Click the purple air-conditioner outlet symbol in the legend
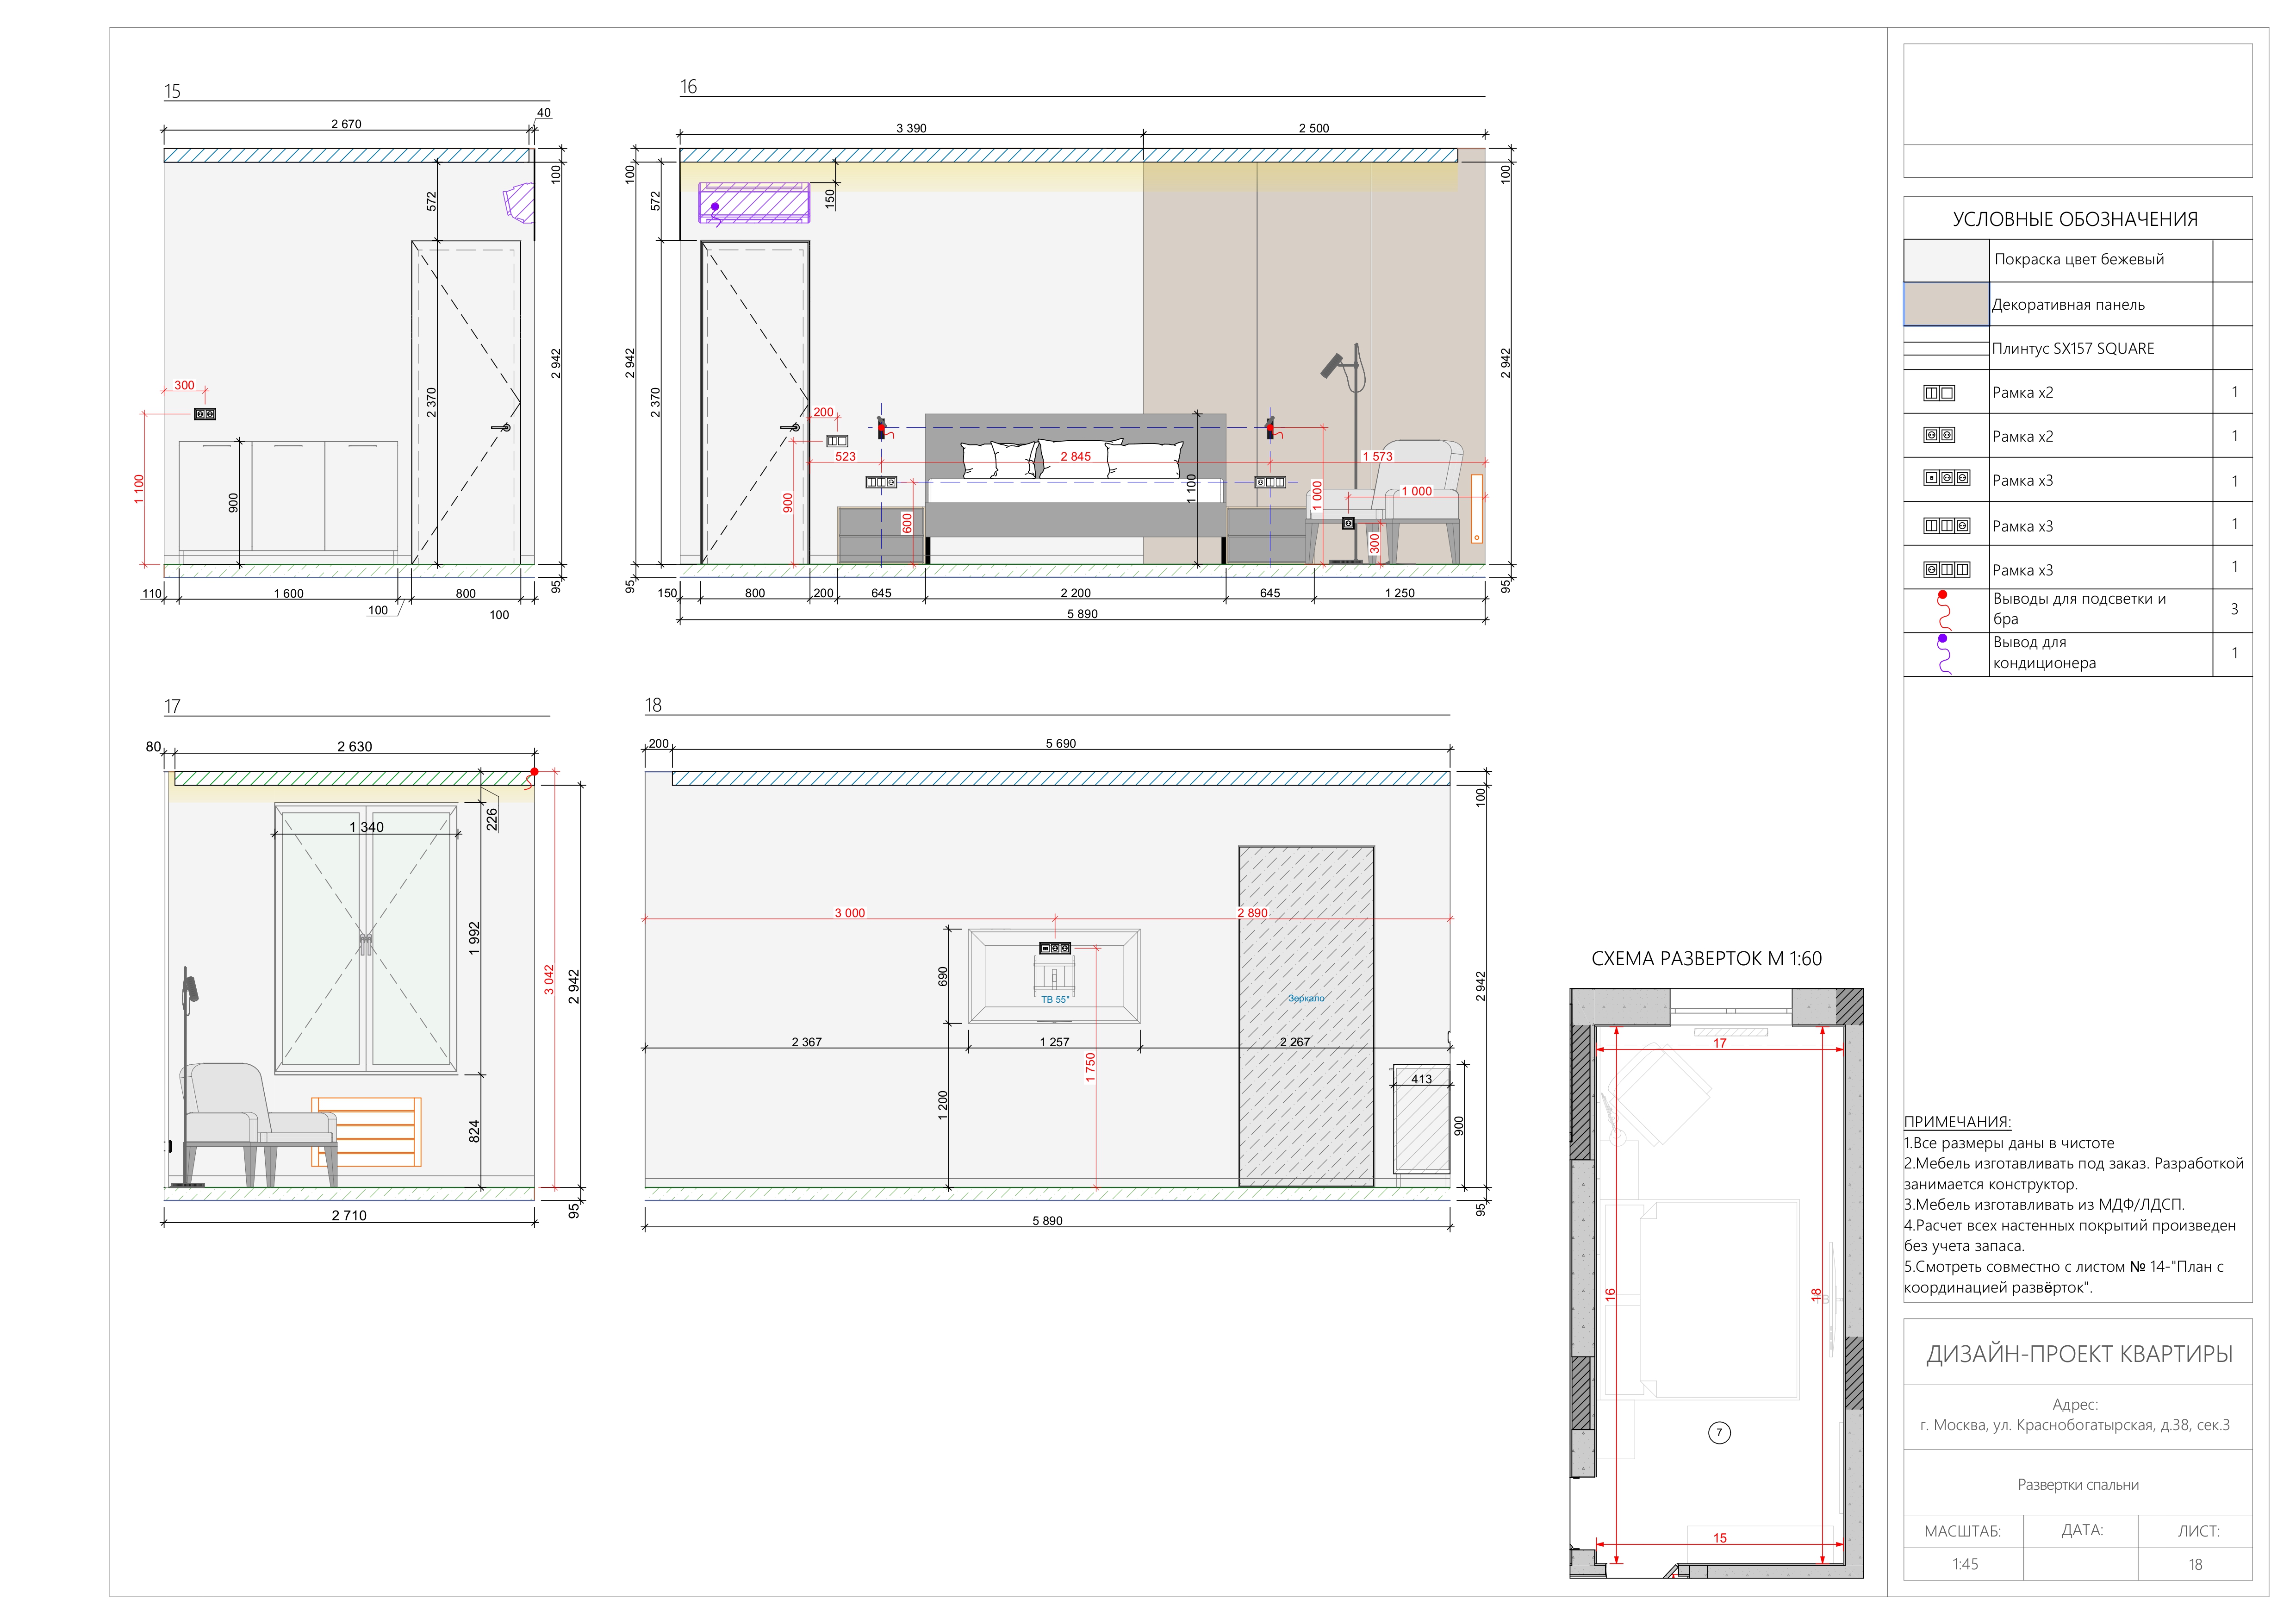The width and height of the screenshot is (2296, 1624). pyautogui.click(x=1943, y=653)
